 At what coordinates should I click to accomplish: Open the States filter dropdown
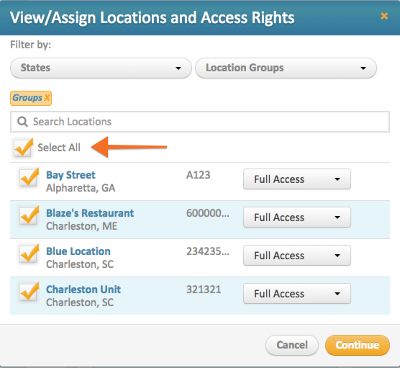(101, 68)
